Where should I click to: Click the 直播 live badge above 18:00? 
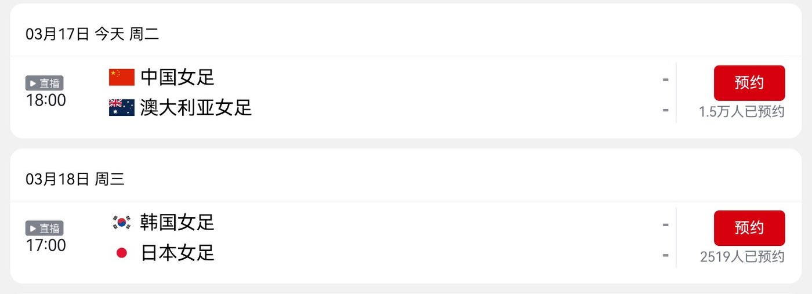[44, 84]
